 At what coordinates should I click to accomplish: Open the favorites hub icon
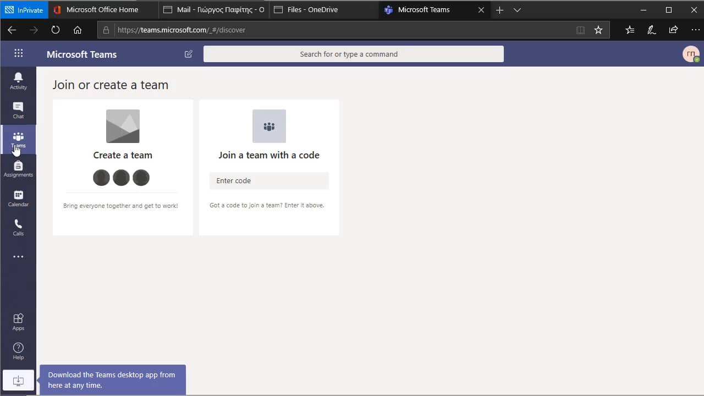pos(630,30)
